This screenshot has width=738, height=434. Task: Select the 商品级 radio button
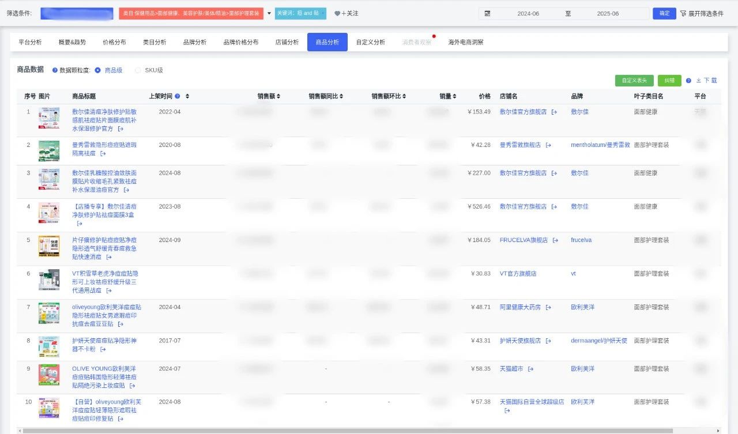[98, 70]
